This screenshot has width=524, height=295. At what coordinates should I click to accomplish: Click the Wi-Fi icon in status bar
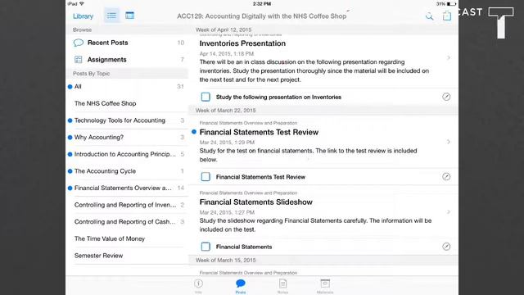pyautogui.click(x=82, y=3)
